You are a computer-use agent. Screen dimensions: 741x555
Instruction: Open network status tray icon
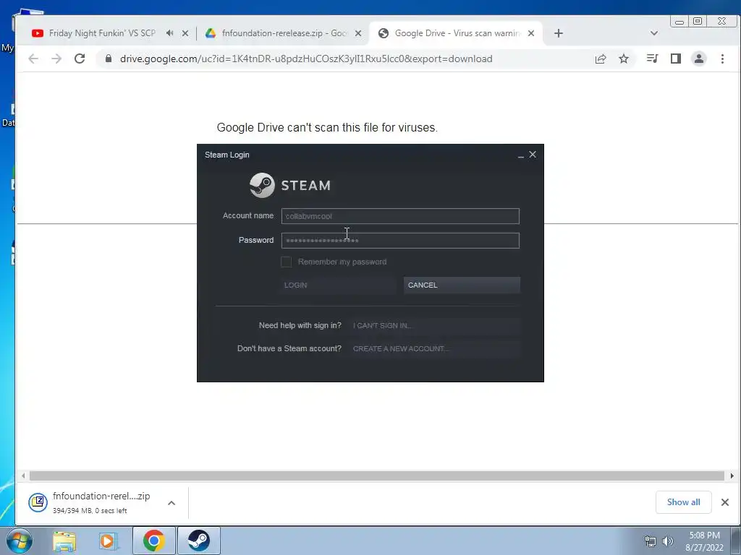pyautogui.click(x=651, y=541)
